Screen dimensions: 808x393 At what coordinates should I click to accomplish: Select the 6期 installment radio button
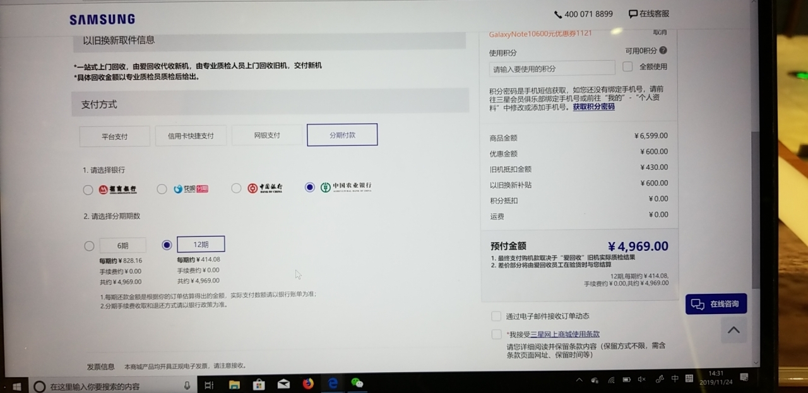89,246
